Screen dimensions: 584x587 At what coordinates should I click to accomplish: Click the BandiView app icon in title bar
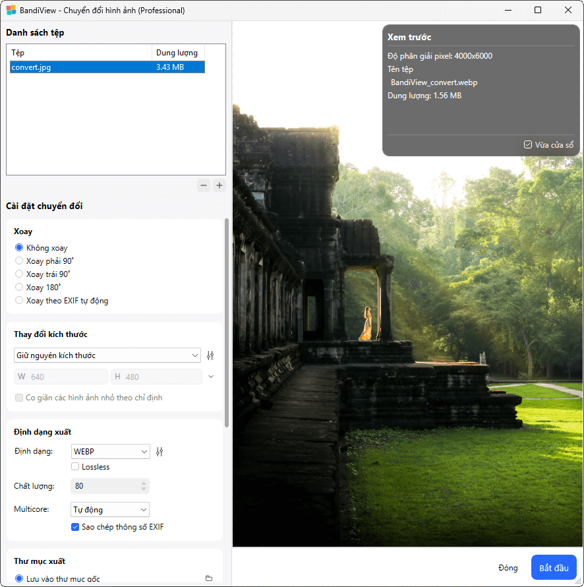(x=11, y=11)
